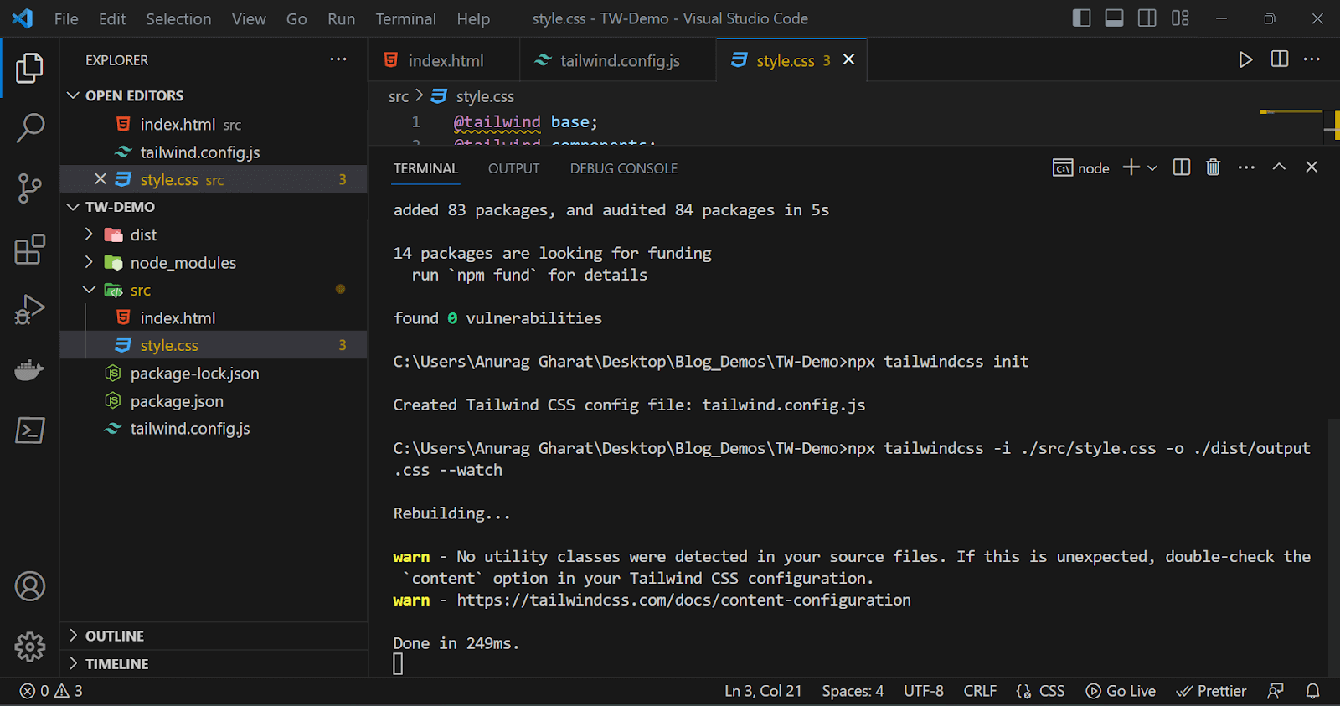The height and width of the screenshot is (706, 1340).
Task: Click the node terminal shell label
Action: coord(1081,168)
